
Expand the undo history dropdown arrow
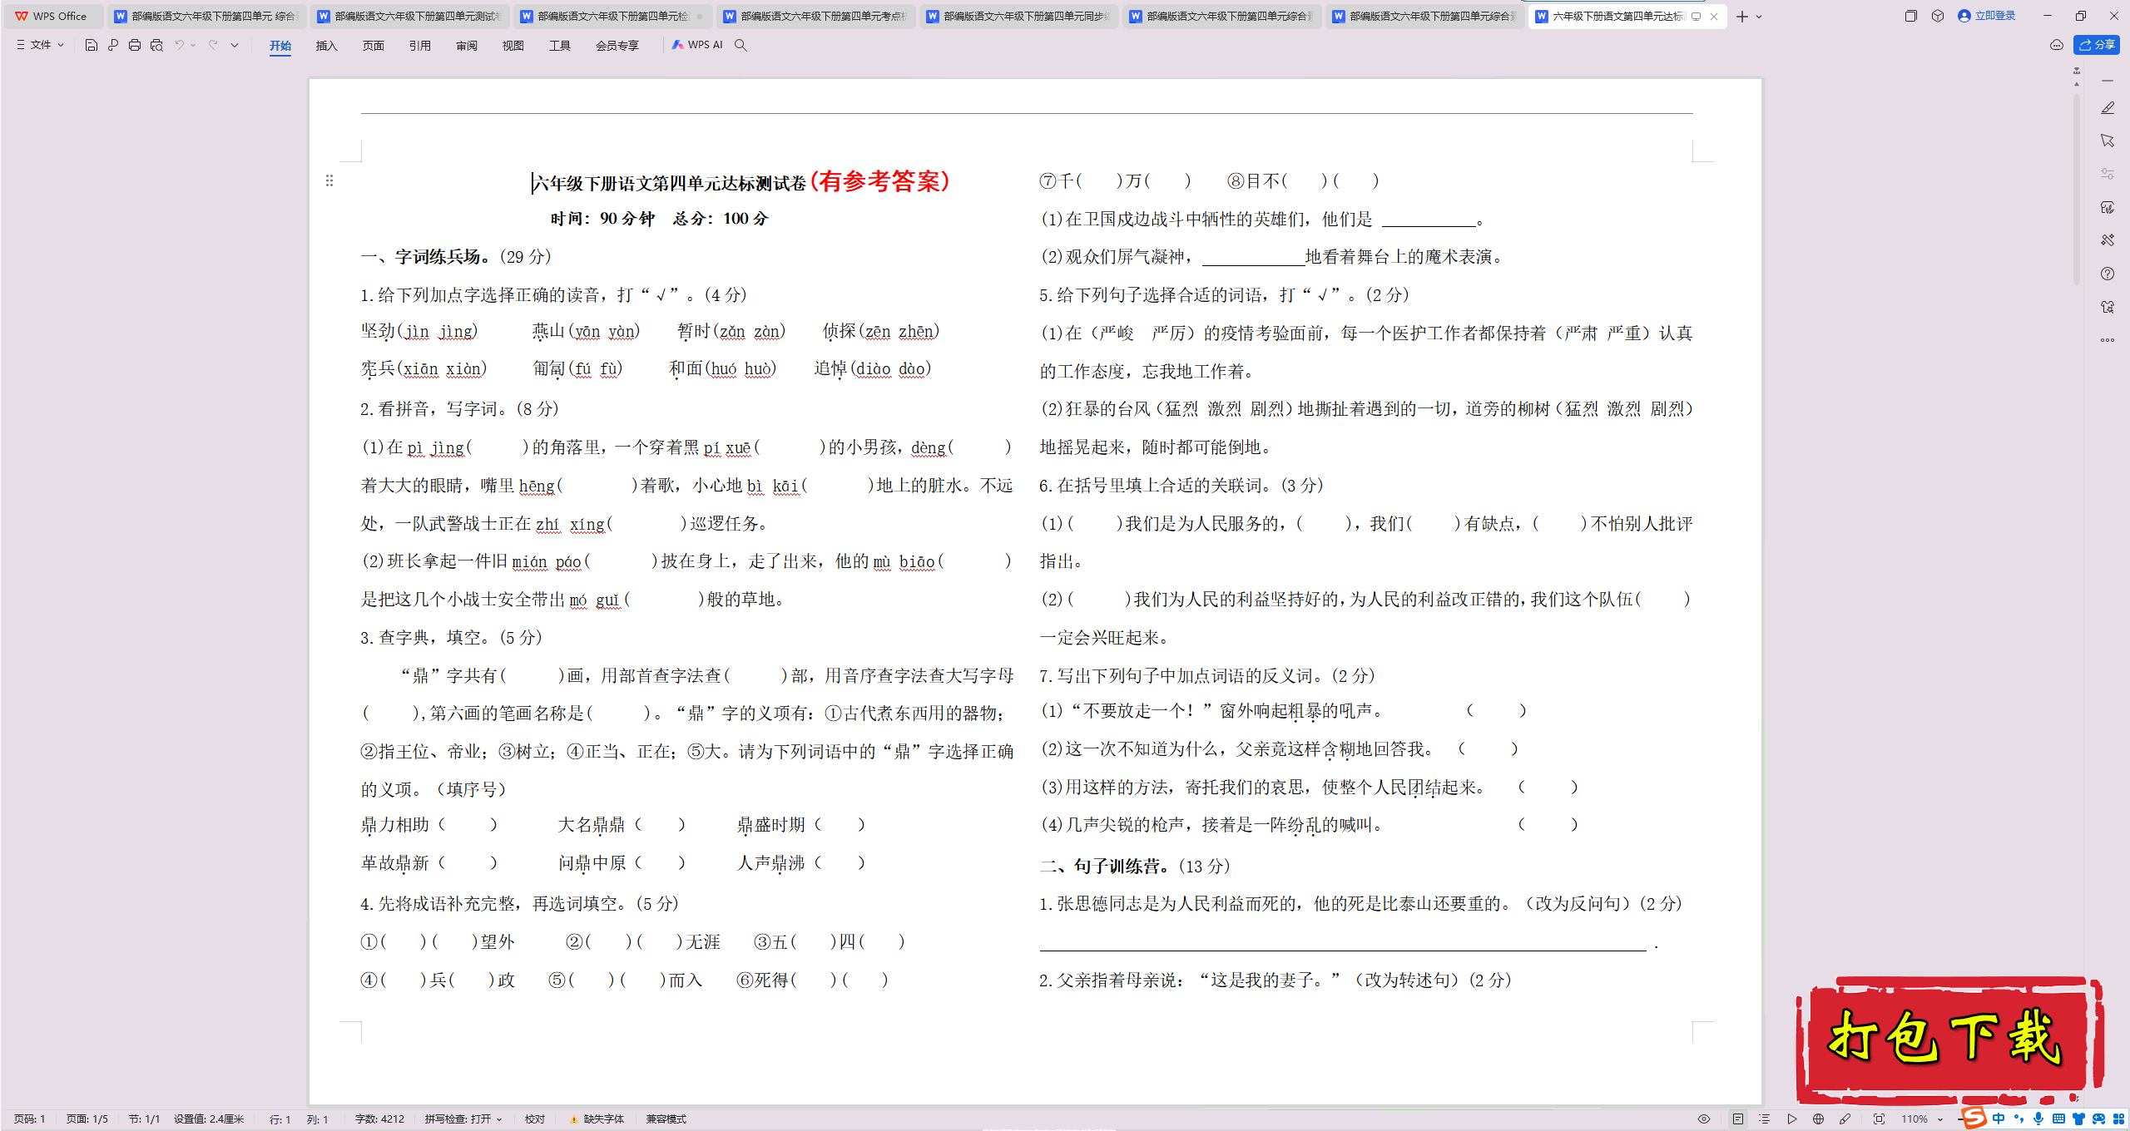click(x=193, y=45)
